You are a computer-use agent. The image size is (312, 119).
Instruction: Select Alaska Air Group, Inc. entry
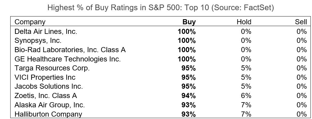click(x=49, y=105)
